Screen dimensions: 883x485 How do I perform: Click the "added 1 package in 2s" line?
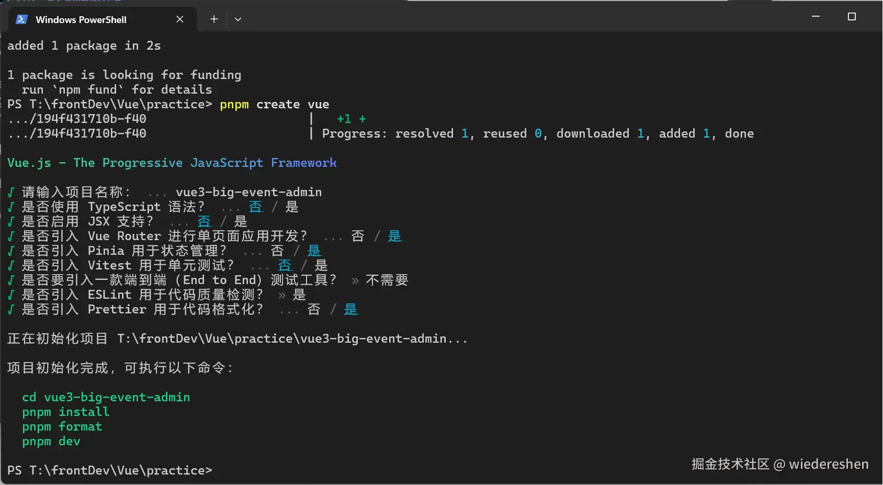pyautogui.click(x=84, y=46)
